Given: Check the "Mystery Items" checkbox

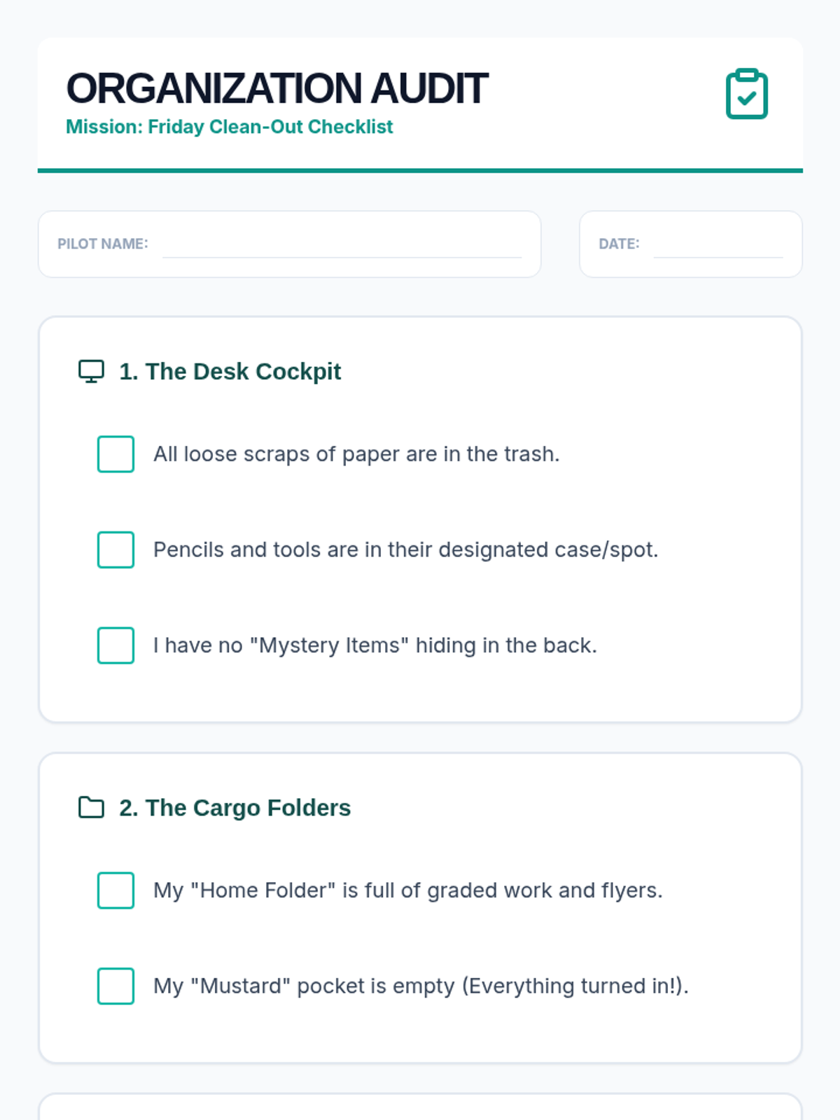Looking at the screenshot, I should [116, 645].
